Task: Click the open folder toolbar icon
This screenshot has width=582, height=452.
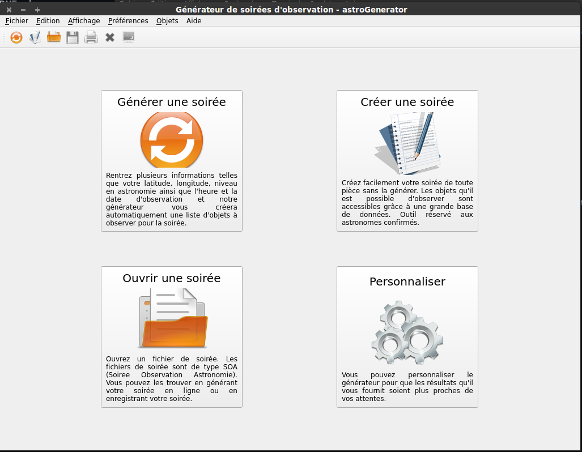Action: pyautogui.click(x=54, y=38)
